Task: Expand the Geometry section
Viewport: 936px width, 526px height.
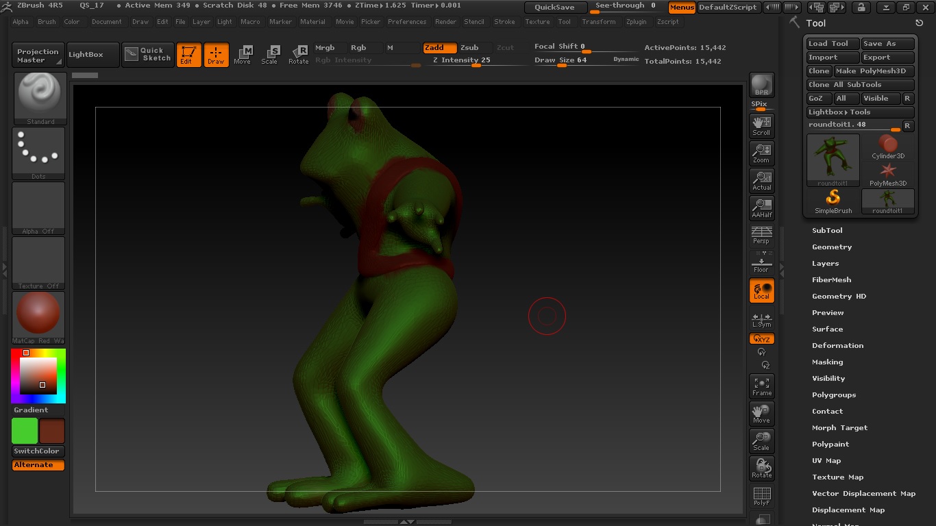Action: pos(832,247)
